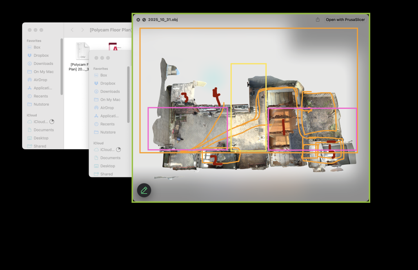Click the green pencil markup button
418x270 pixels.
click(x=144, y=190)
